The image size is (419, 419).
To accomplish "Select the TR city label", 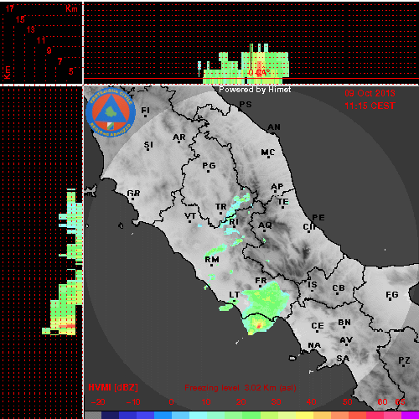I will [x=220, y=207].
